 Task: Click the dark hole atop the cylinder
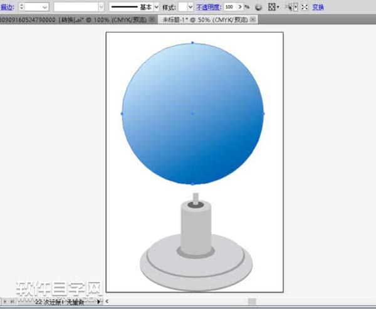coord(196,206)
